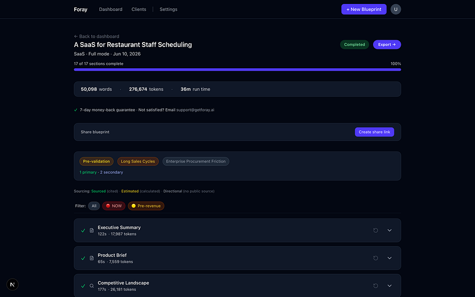Click the support@getforay.ai email link
Image resolution: width=475 pixels, height=297 pixels.
click(195, 110)
